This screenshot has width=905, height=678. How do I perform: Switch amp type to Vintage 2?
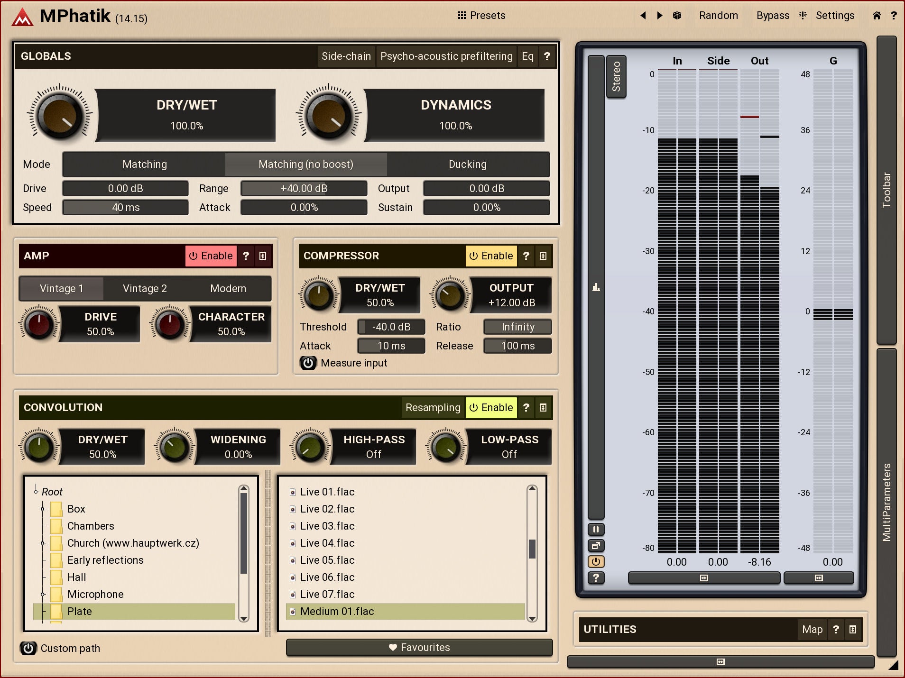tap(145, 289)
